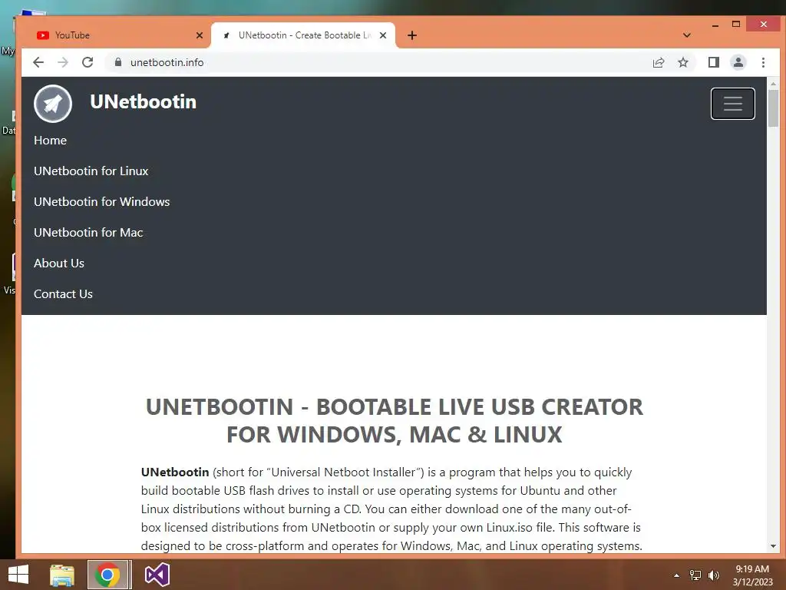Maximize the Chrome window
This screenshot has width=786, height=590.
click(x=736, y=25)
